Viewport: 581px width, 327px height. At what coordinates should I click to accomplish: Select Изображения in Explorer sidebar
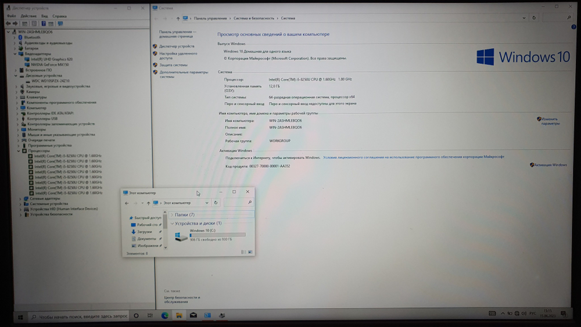tap(147, 246)
